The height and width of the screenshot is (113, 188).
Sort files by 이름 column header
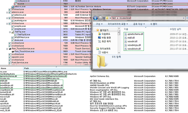click(x=126, y=29)
